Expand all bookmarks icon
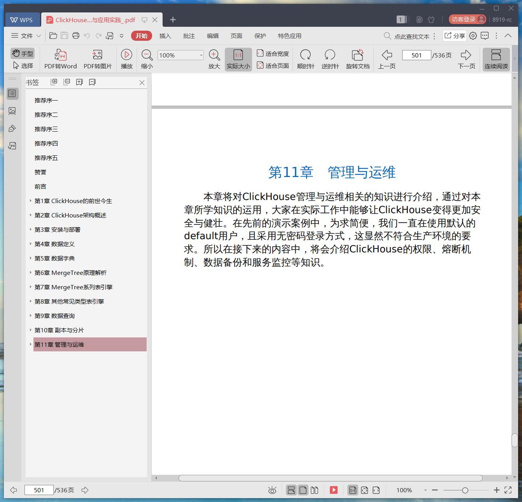 (x=54, y=82)
